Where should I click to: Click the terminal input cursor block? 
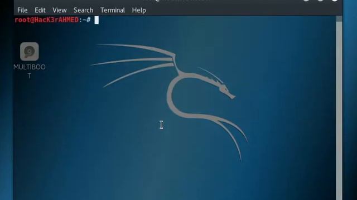[97, 20]
